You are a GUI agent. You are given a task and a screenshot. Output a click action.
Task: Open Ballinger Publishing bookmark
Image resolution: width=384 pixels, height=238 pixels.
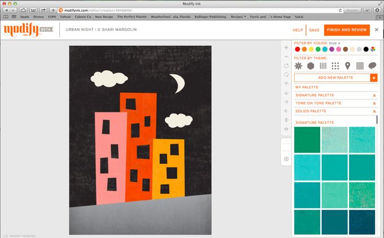(x=210, y=16)
